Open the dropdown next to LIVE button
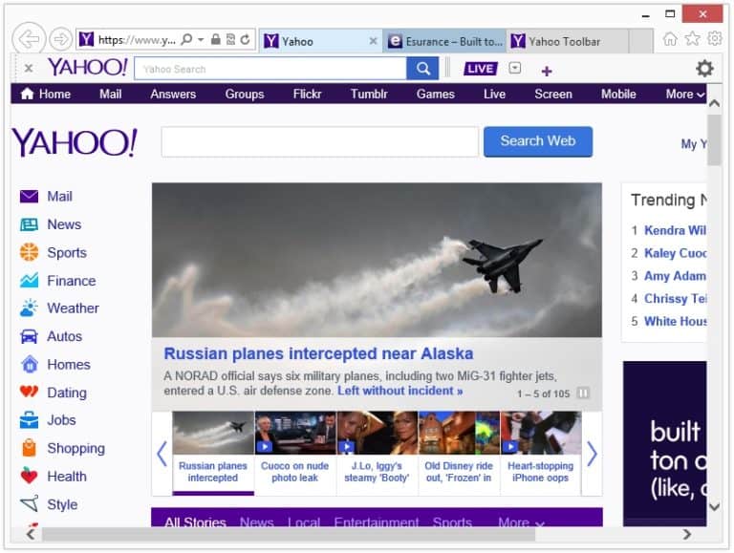Screen dimensions: 734x553 coord(515,69)
